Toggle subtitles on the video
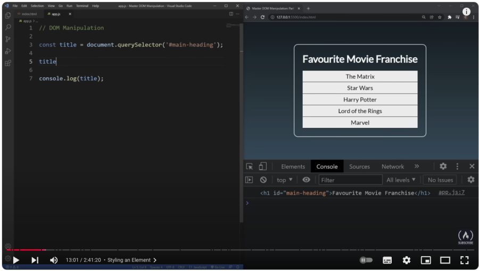The image size is (479, 271). click(387, 260)
